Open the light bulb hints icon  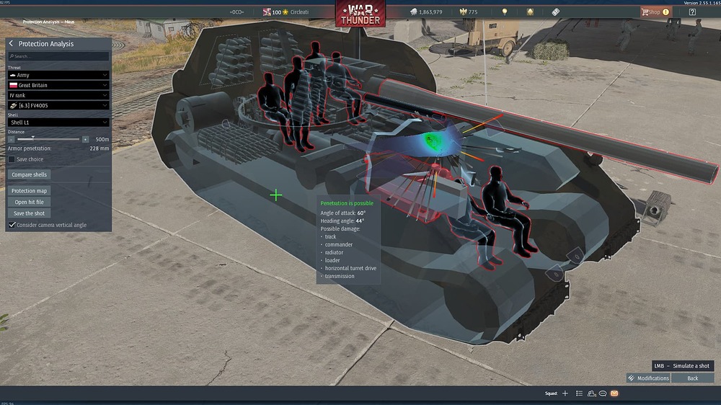click(505, 12)
